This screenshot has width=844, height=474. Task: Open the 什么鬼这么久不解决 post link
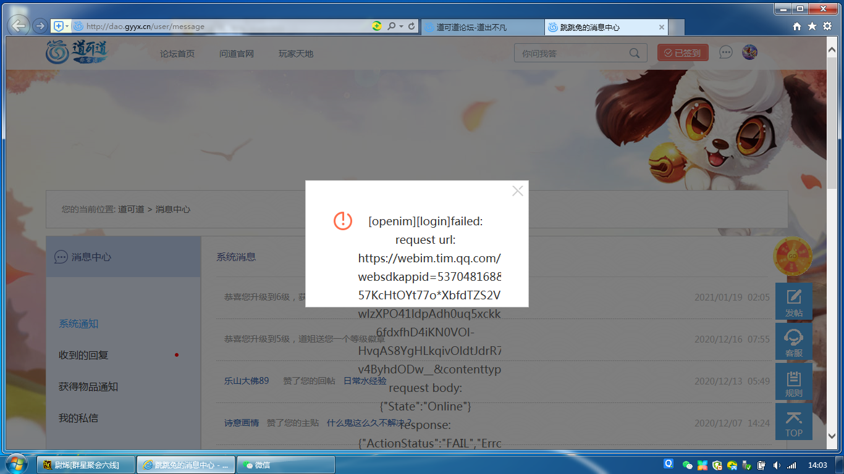[x=369, y=423]
